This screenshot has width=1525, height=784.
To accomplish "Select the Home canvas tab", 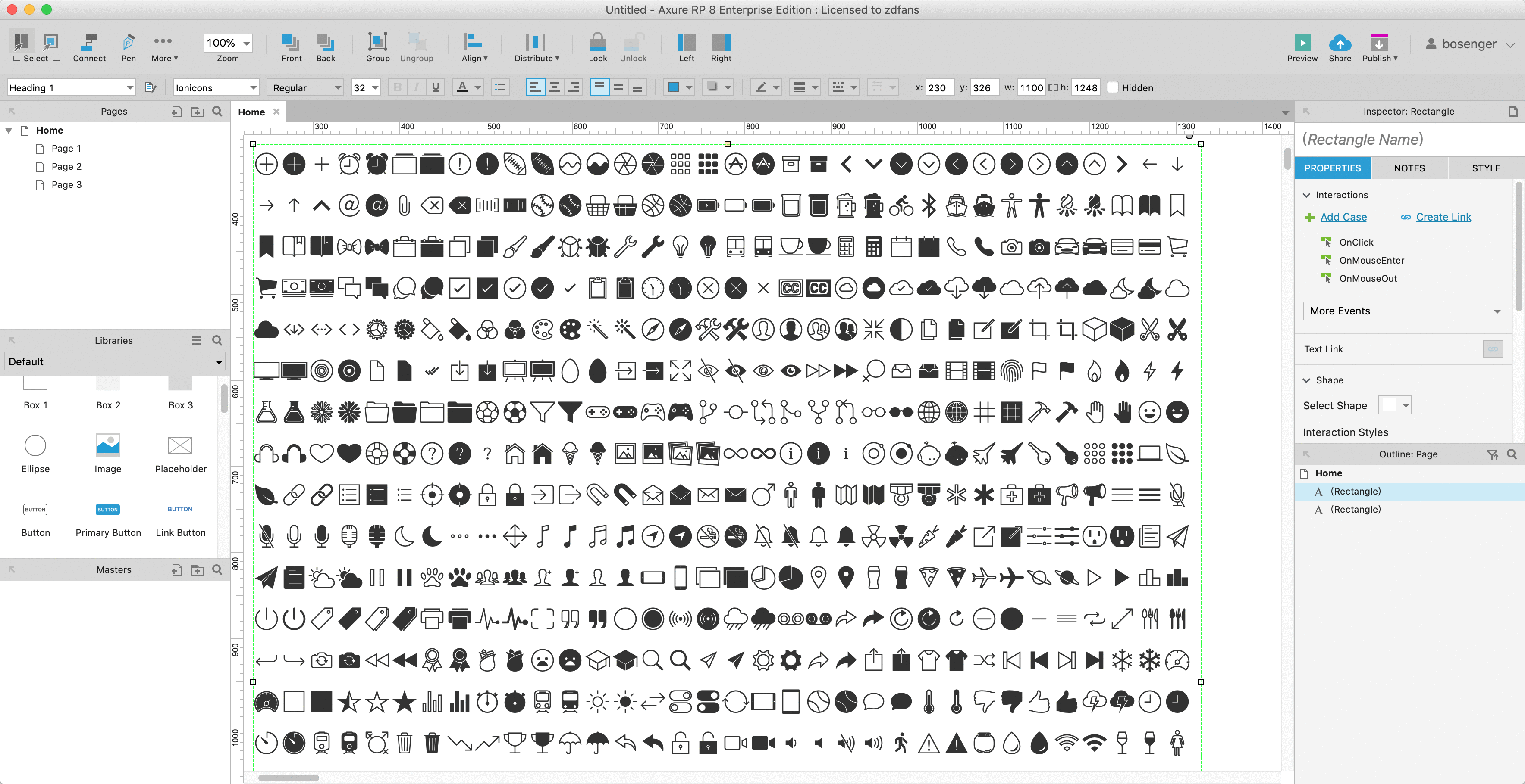I will (251, 112).
